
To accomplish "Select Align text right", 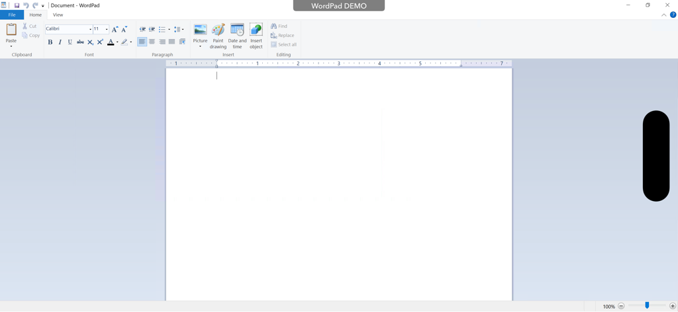I will tap(162, 42).
